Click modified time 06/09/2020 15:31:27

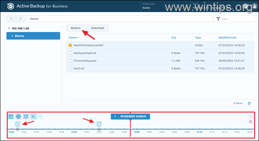[x=231, y=61]
